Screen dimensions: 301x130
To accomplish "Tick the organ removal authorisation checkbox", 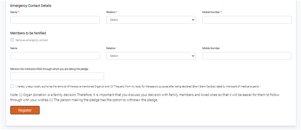I will click(12, 86).
